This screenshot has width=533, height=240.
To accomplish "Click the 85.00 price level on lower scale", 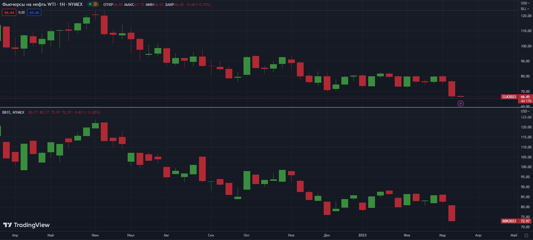I will pyautogui.click(x=526, y=197).
